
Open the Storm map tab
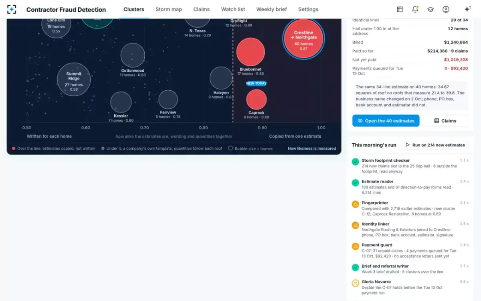coord(169,9)
